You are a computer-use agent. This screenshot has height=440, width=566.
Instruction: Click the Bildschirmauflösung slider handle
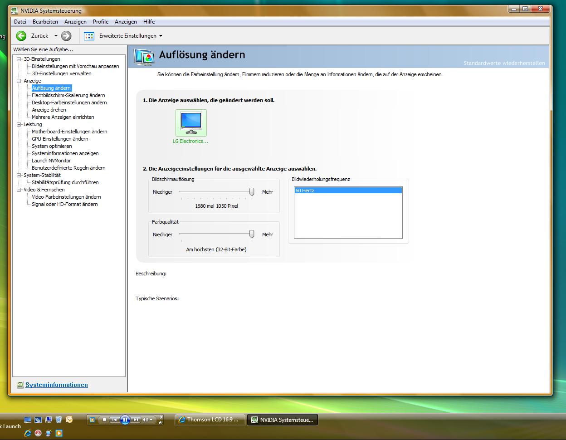point(252,192)
